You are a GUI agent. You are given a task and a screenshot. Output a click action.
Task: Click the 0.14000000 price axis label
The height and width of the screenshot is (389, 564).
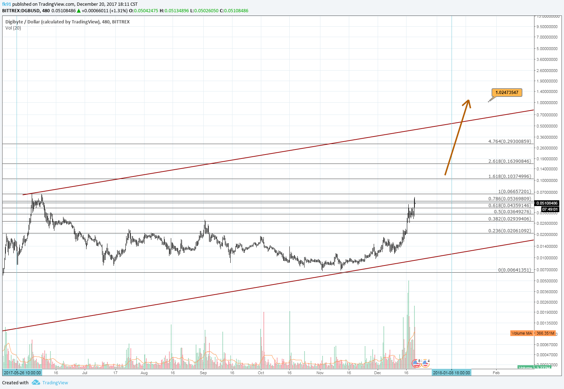547,169
